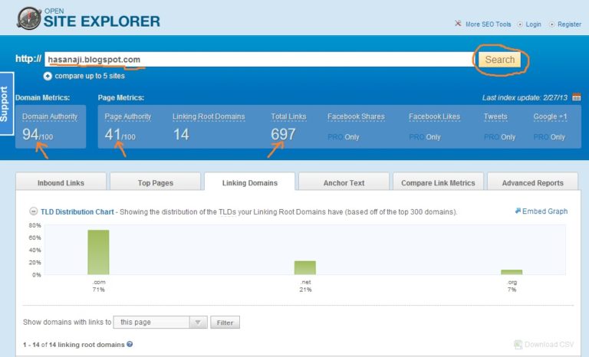Click the plus icon for compare sites
The height and width of the screenshot is (357, 589).
48,76
